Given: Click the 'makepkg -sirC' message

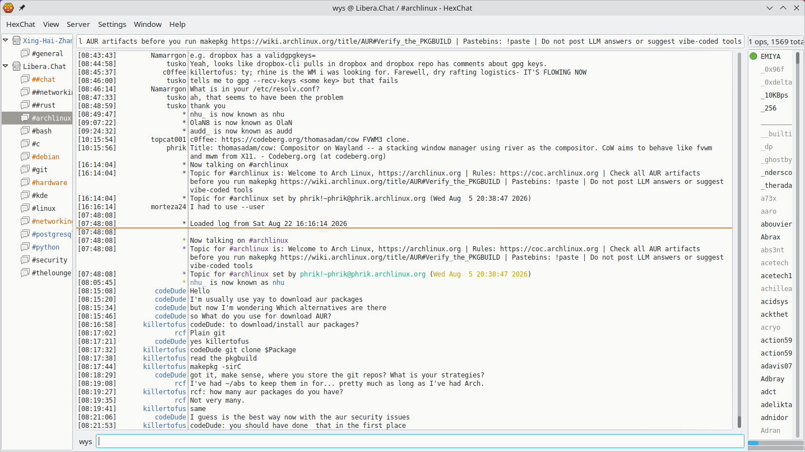Looking at the screenshot, I should 215,367.
